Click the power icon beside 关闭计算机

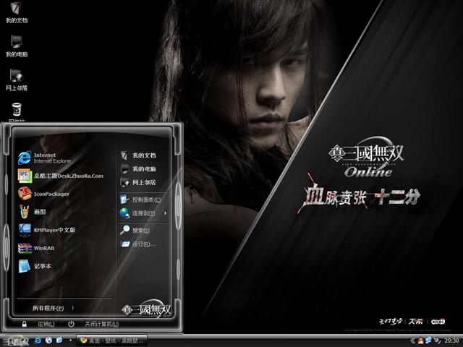[x=71, y=324]
